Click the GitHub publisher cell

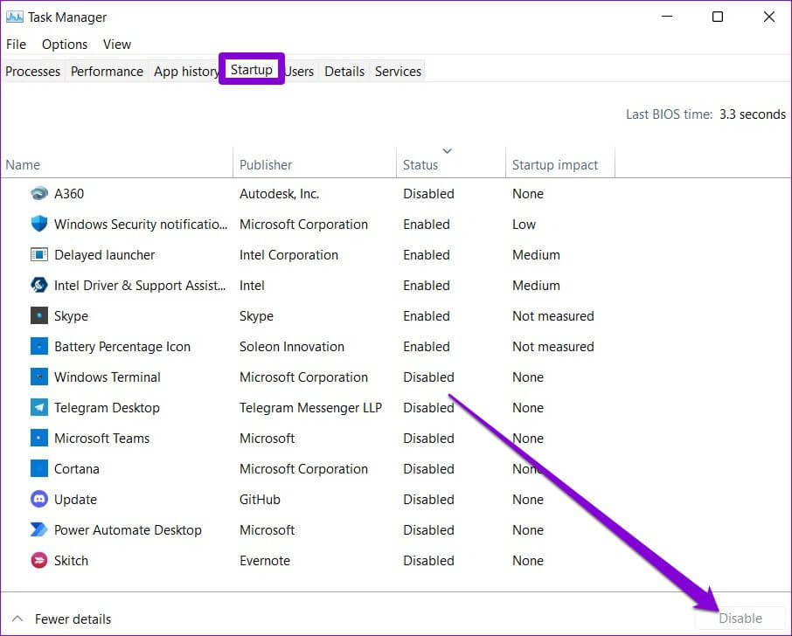260,500
